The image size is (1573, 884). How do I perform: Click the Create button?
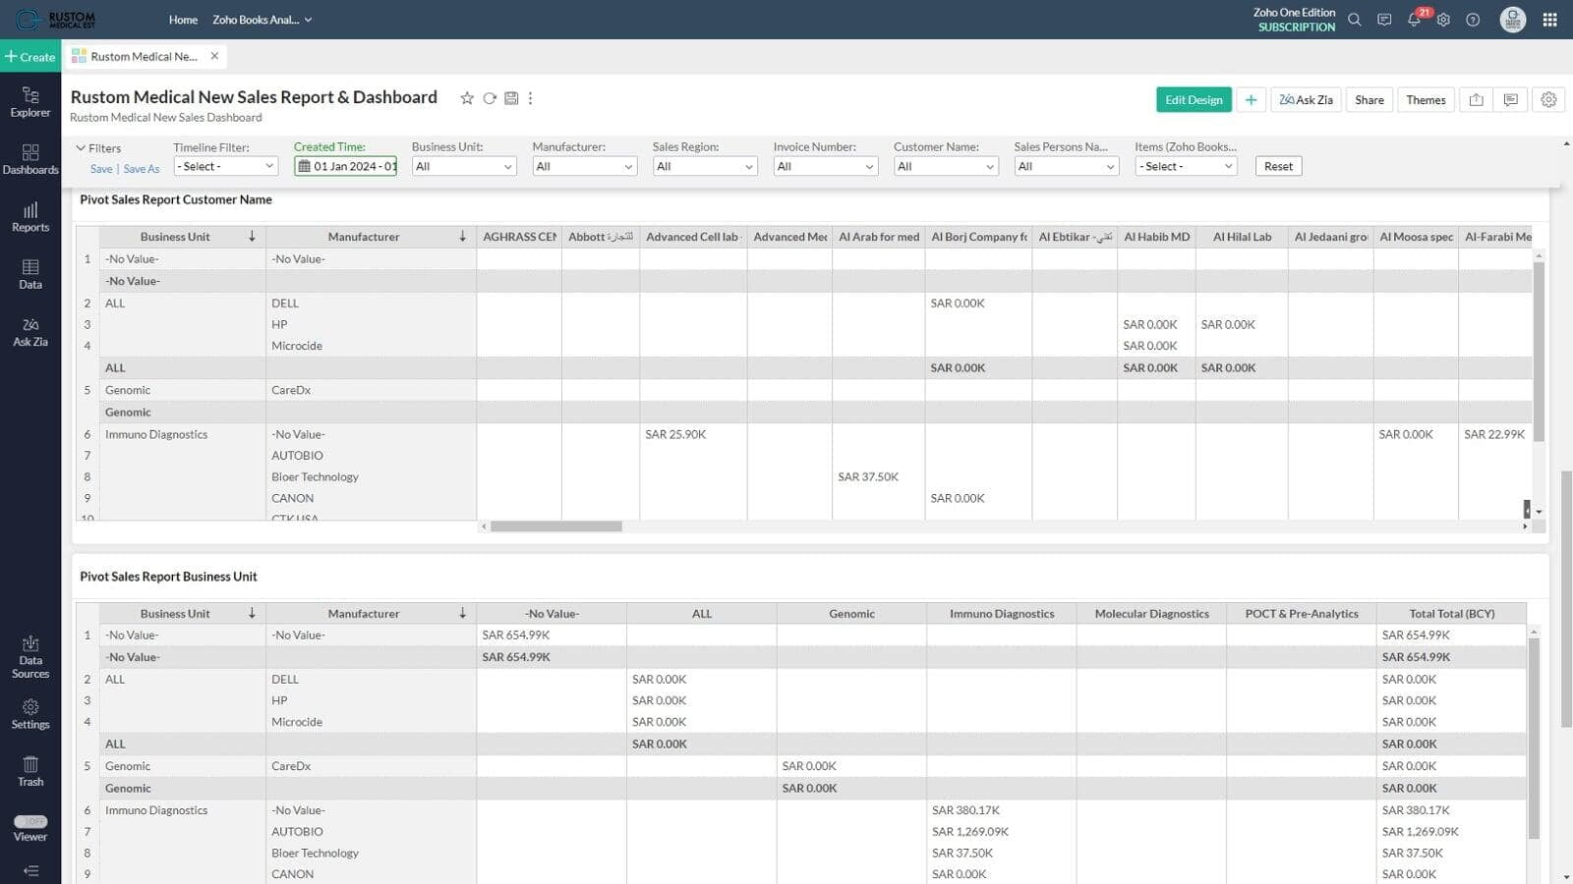pos(30,57)
